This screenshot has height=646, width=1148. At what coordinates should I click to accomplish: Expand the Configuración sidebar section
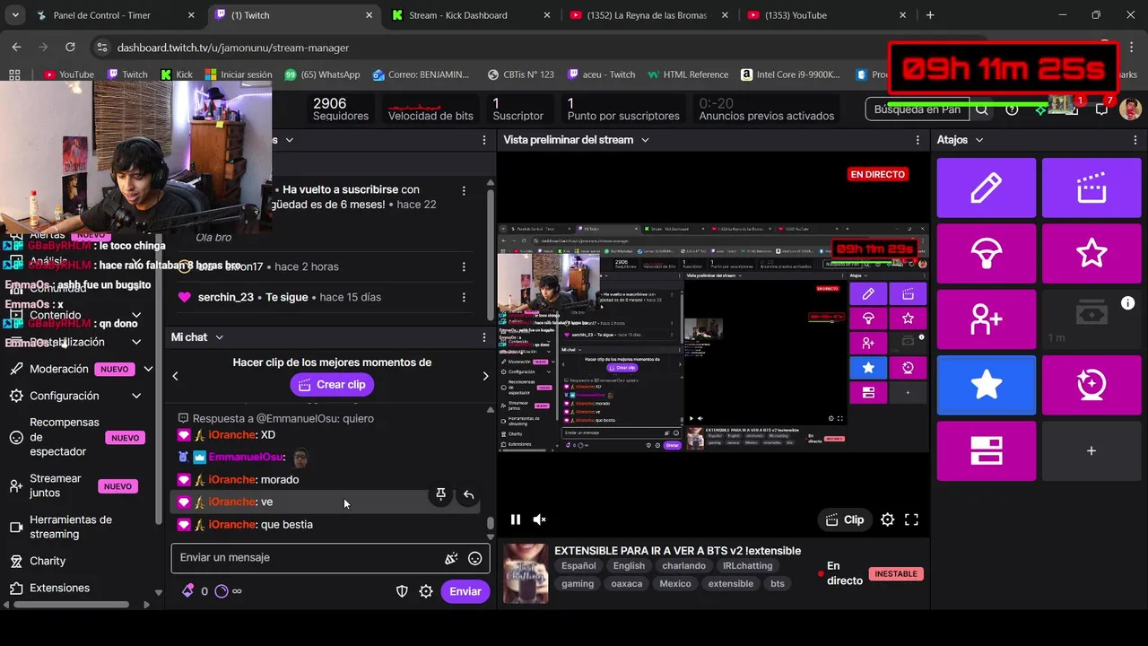click(136, 396)
